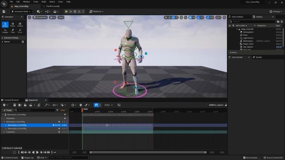Image resolution: width=285 pixels, height=160 pixels.
Task: Expand the Animation Settings section
Action: tap(3, 38)
